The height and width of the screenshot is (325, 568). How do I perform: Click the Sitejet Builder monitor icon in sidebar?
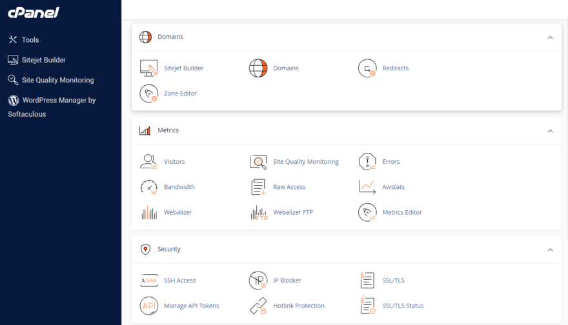point(13,60)
